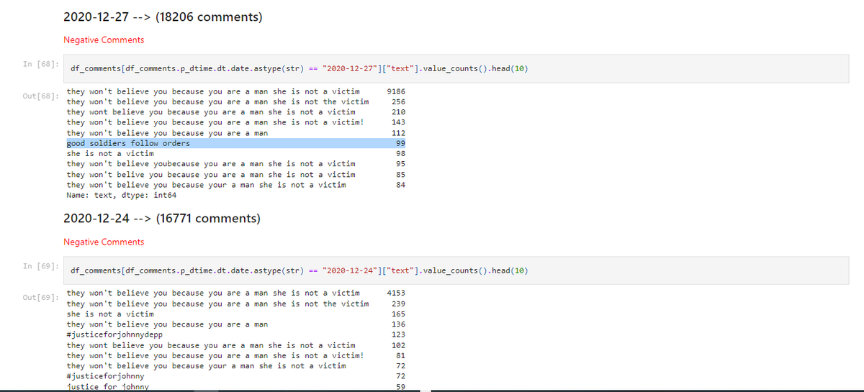The height and width of the screenshot is (392, 864).
Task: Click count value 102 in output 69
Action: pyautogui.click(x=398, y=345)
